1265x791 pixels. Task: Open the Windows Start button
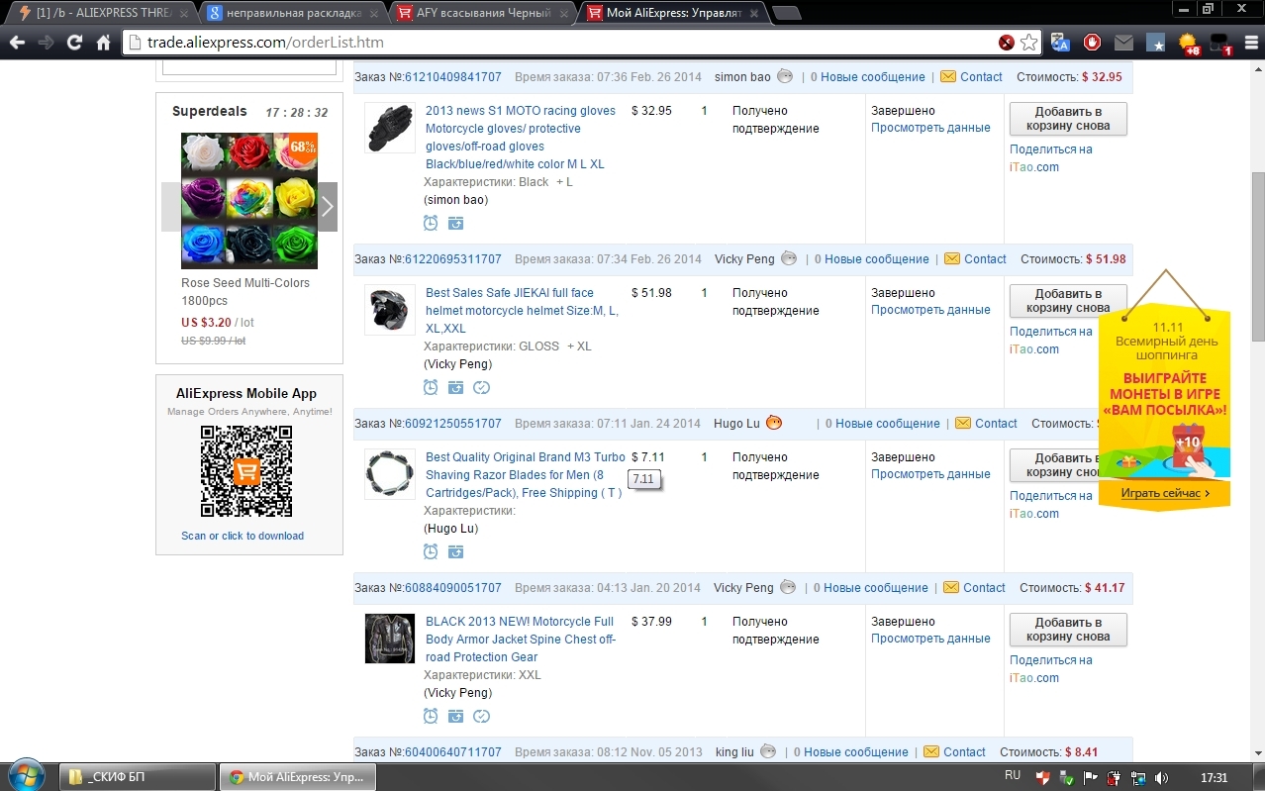pos(26,775)
